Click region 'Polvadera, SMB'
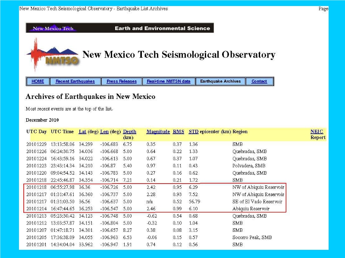The image size is (345, 258). 249,166
